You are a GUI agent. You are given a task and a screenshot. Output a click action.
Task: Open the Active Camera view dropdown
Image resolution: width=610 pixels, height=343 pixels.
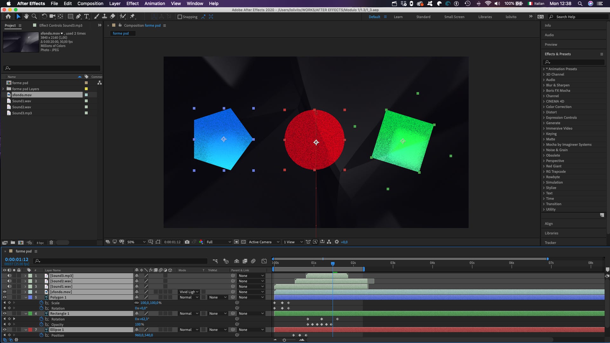click(264, 242)
